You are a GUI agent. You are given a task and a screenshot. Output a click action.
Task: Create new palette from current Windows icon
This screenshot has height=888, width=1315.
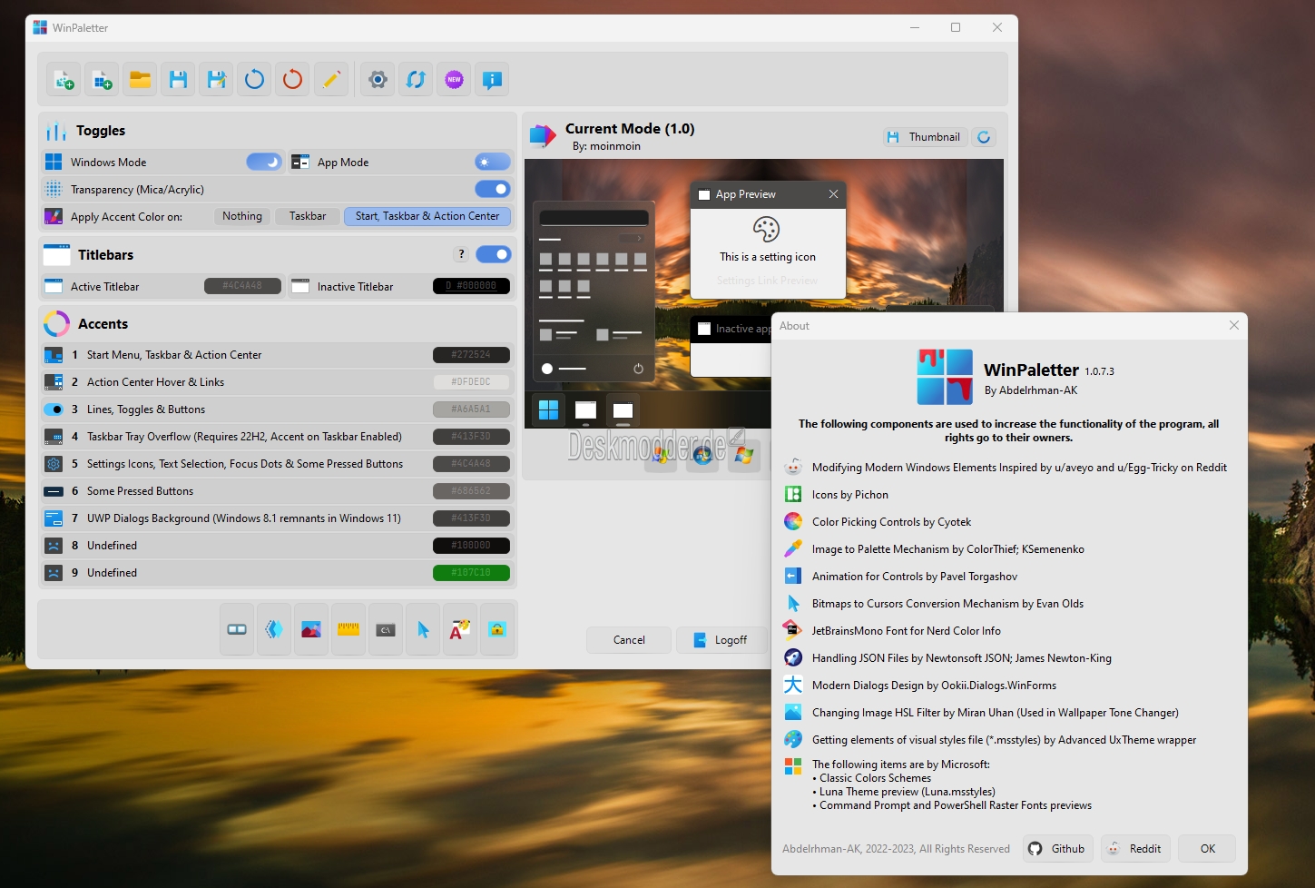click(x=103, y=80)
